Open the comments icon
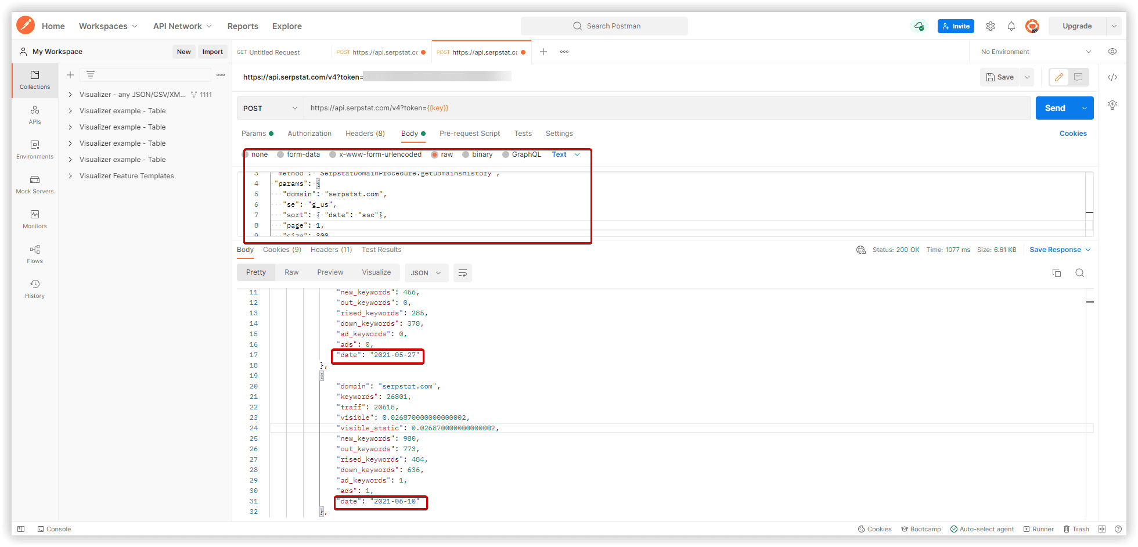Screen dimensions: 1138x547 point(1078,77)
